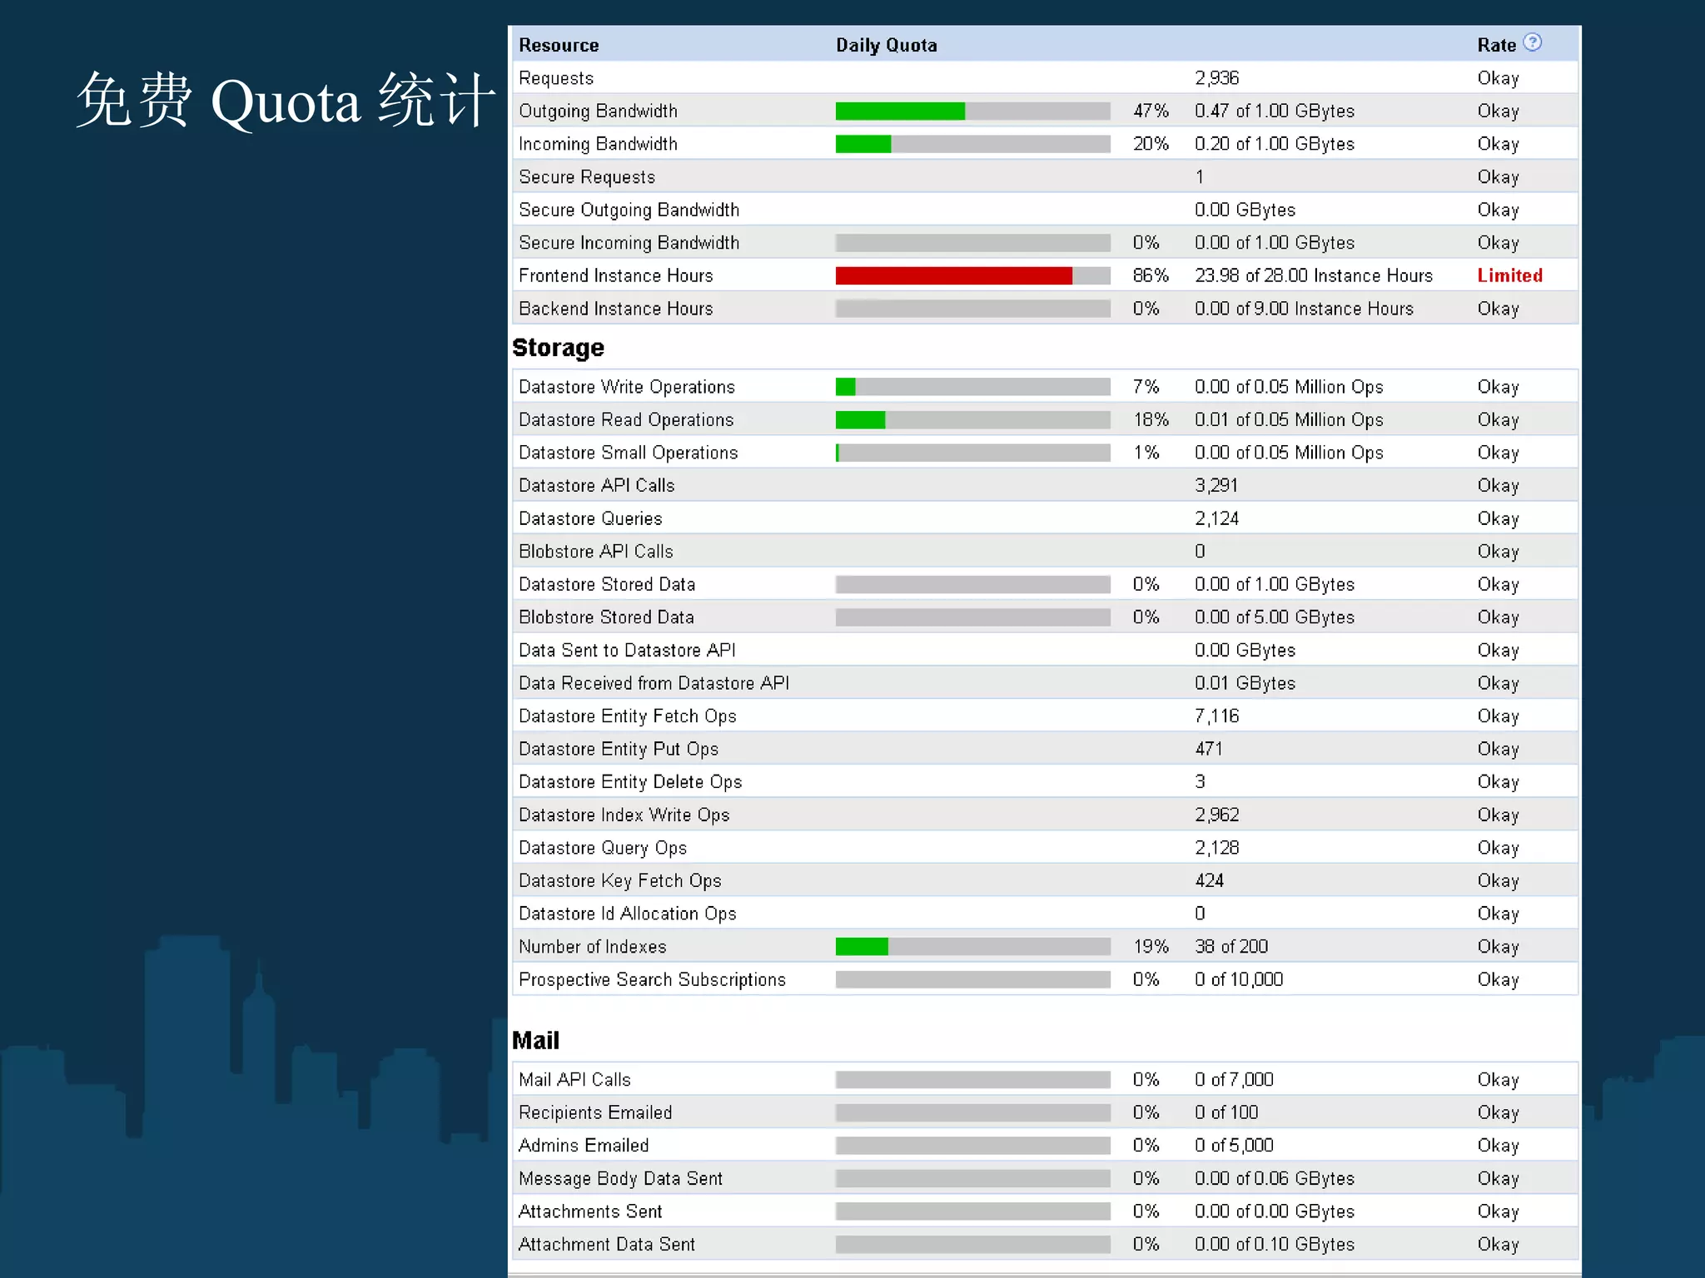Click the 0 of 7,000 mail calls value

pos(1234,1080)
